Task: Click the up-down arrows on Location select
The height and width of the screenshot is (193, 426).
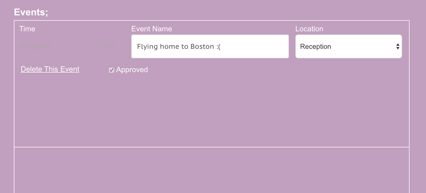Action: pyautogui.click(x=398, y=47)
